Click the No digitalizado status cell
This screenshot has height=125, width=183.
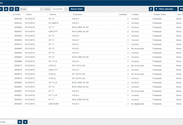pos(138,104)
